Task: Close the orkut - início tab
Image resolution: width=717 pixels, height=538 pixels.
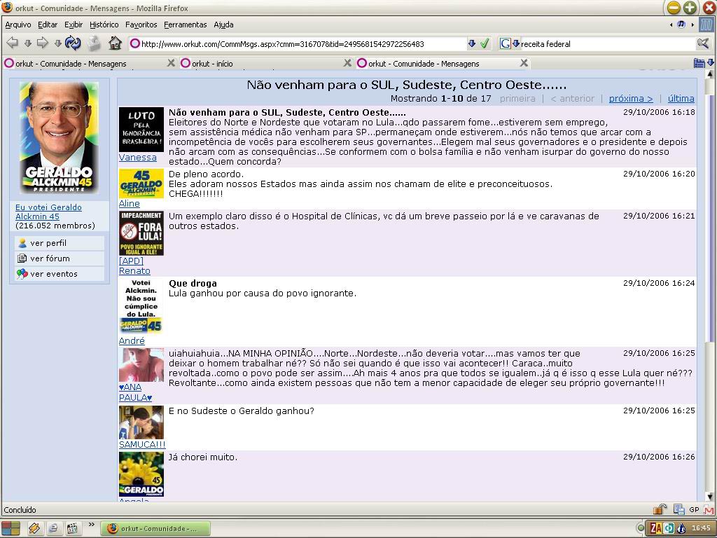Action: click(347, 62)
